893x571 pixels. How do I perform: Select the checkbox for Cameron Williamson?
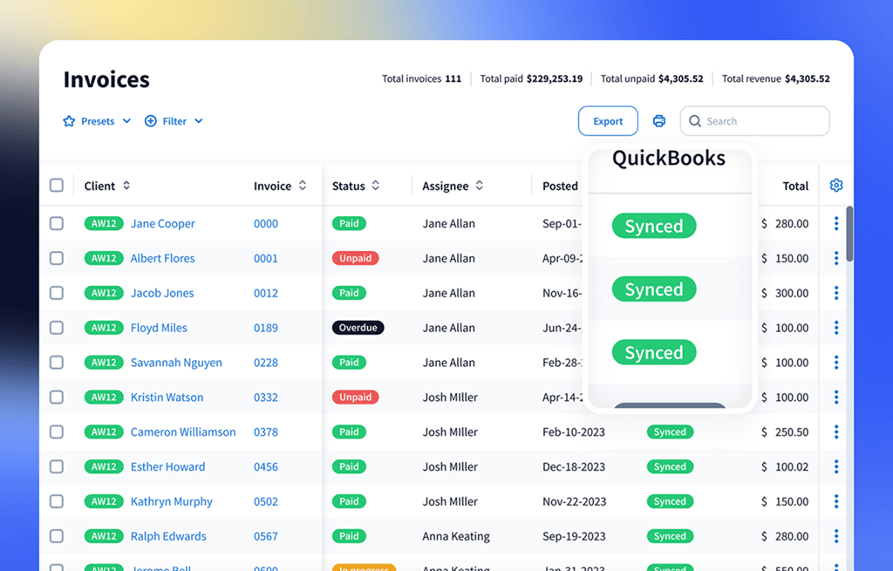(x=57, y=432)
